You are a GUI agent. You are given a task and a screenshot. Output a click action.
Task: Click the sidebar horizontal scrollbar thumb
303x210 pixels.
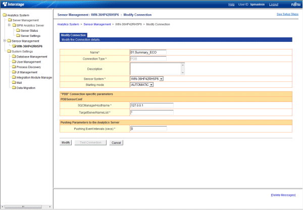[x=23, y=206]
